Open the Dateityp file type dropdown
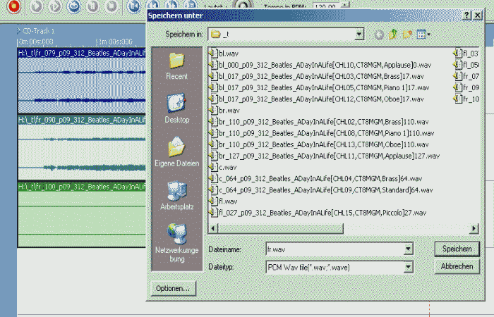 coord(408,267)
